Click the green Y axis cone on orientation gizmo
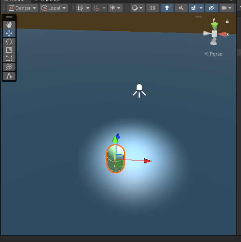 coord(214,26)
